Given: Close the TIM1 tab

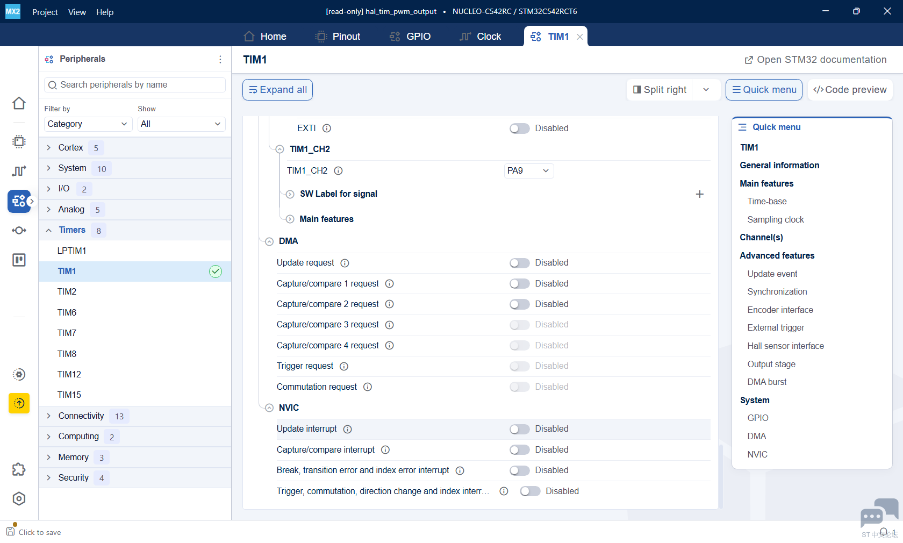Looking at the screenshot, I should point(580,37).
